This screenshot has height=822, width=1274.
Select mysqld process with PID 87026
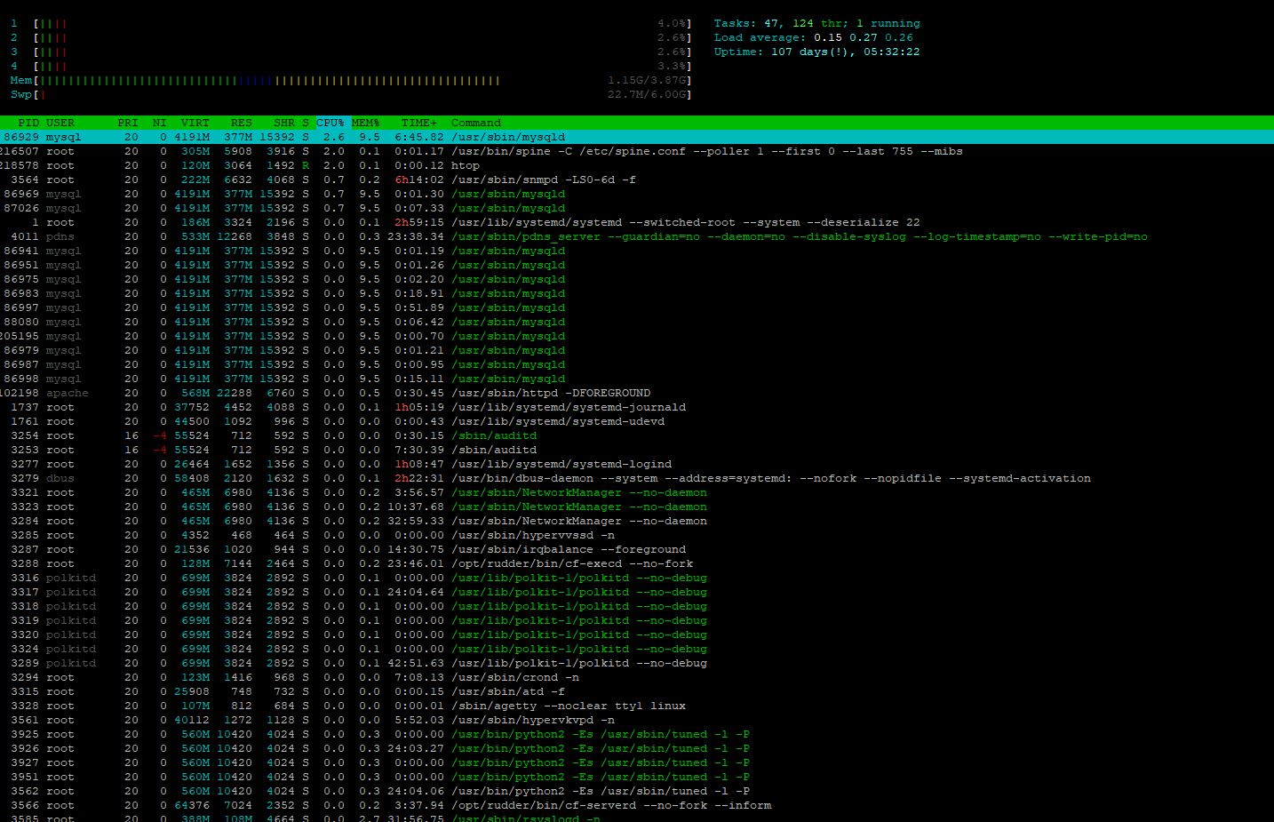coord(637,208)
